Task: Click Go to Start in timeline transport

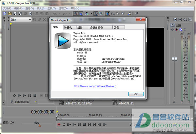Action: 90,125
